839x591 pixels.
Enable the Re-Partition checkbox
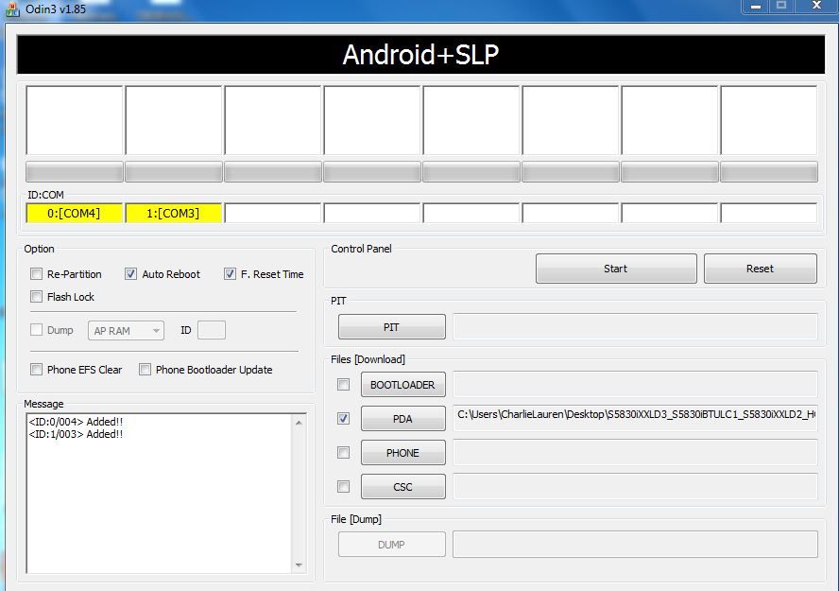click(x=37, y=274)
